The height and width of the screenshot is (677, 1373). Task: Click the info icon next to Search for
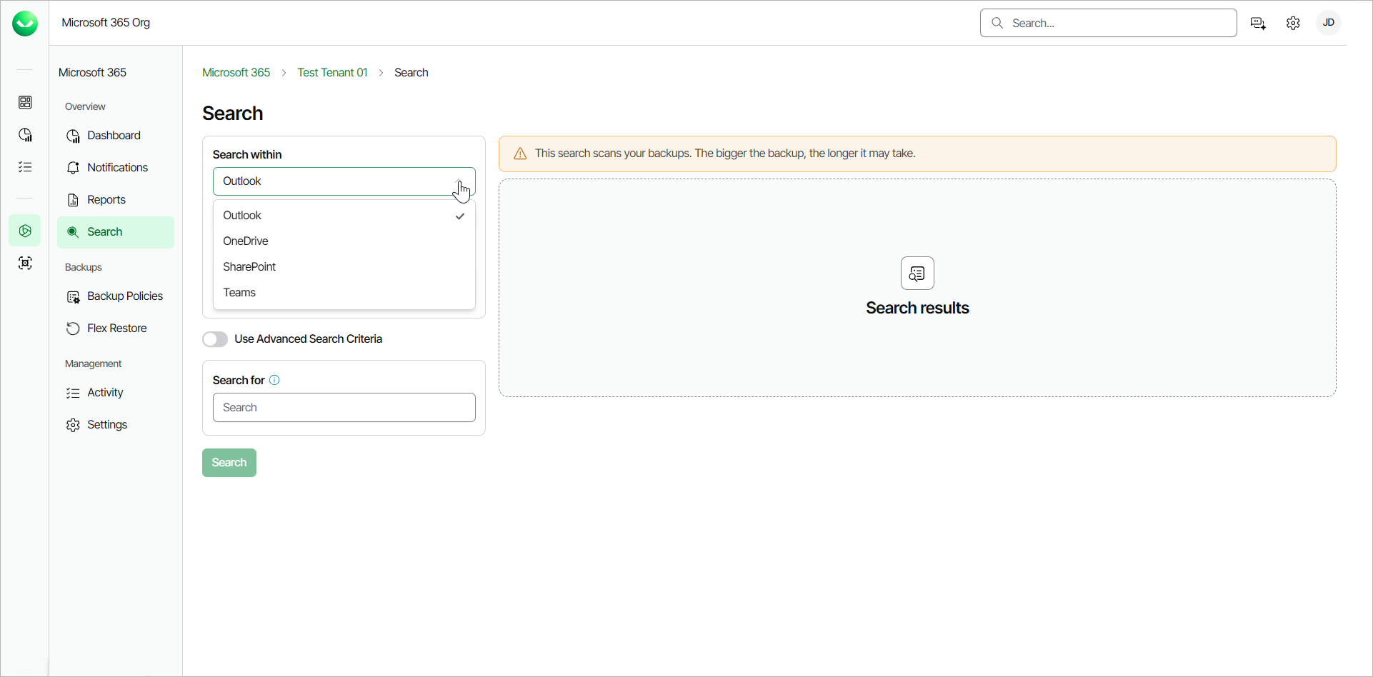[274, 380]
